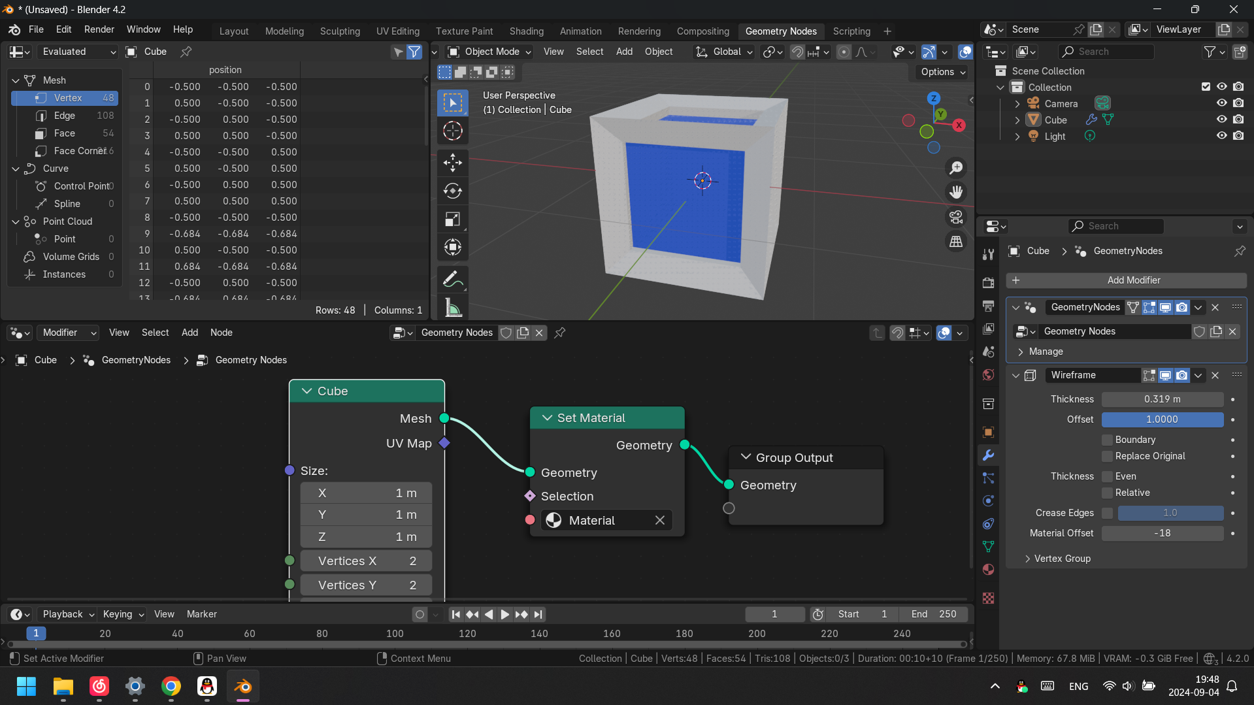Clear the Material field in Set Material node
This screenshot has width=1254, height=705.
point(660,520)
